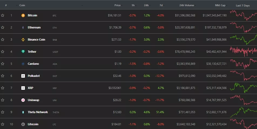Open Bitcoin's last 7 days sparkline chart
This screenshot has height=129, width=257.
(x=243, y=15)
